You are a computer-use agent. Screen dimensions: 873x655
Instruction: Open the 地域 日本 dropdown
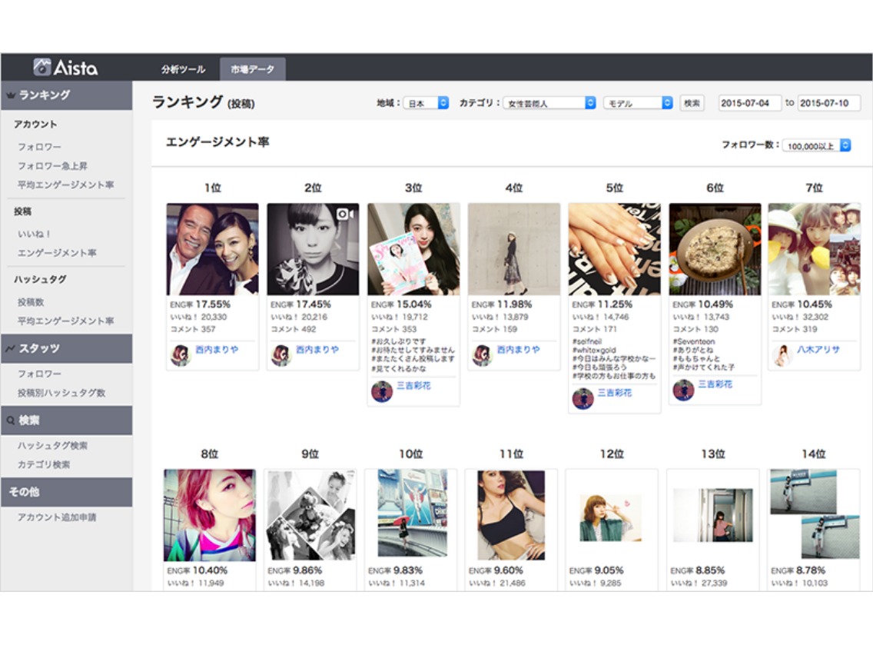pos(426,103)
